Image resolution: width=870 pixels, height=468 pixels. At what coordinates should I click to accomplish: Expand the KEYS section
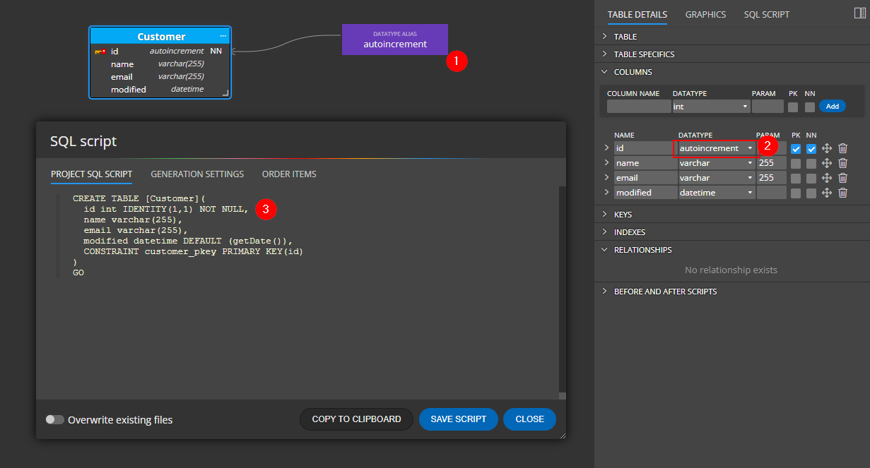(x=623, y=215)
